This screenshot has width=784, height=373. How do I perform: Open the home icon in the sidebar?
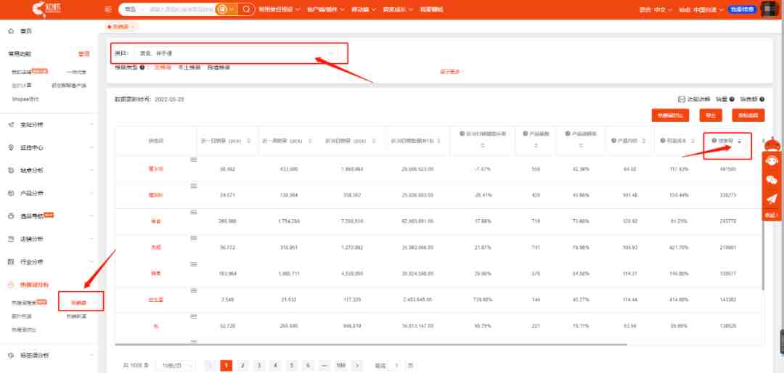coord(12,31)
